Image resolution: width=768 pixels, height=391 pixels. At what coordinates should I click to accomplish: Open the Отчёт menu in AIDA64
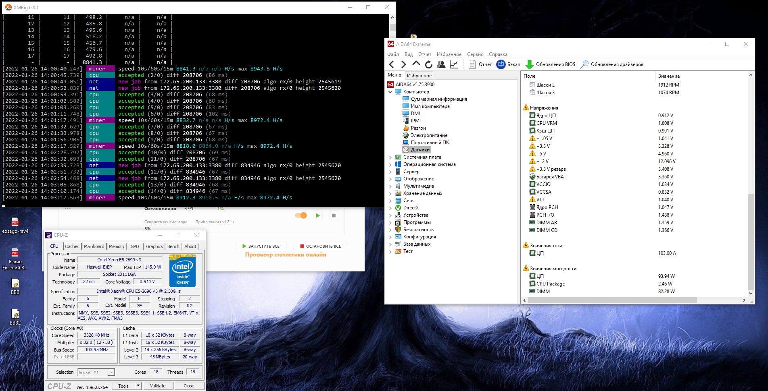425,54
